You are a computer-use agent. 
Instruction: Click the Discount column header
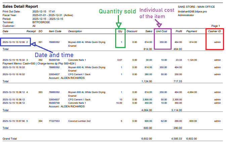(132, 31)
